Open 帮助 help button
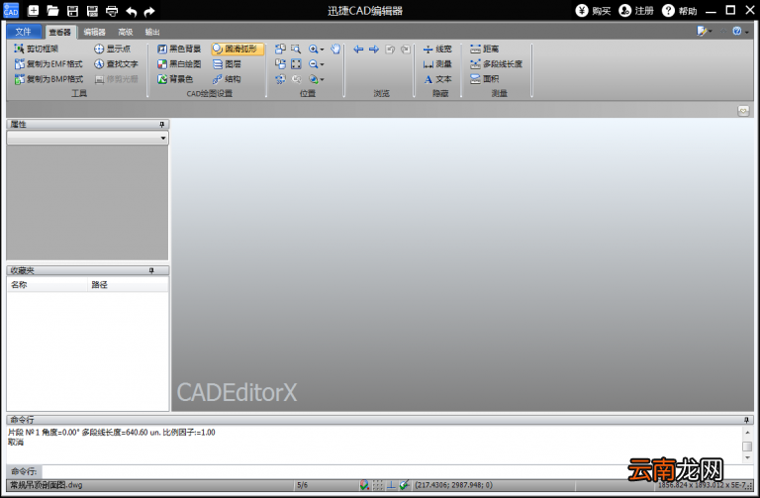 680,10
